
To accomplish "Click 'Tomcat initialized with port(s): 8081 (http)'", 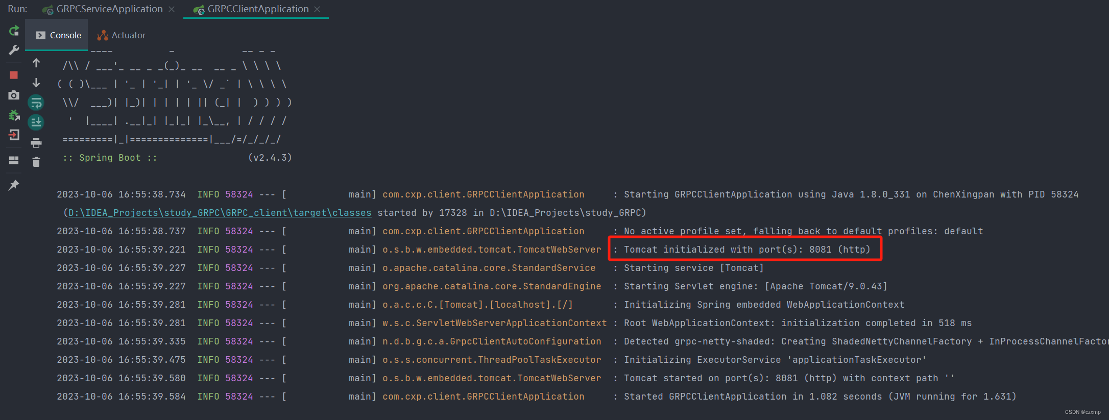I will click(x=747, y=250).
